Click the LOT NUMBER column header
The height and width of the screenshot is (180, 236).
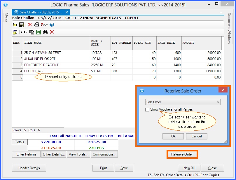[x=121, y=43]
